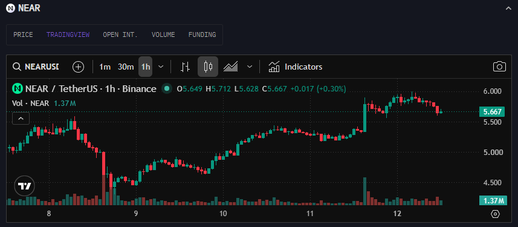Switch chart style to Candles
The height and width of the screenshot is (227, 518).
(x=208, y=67)
